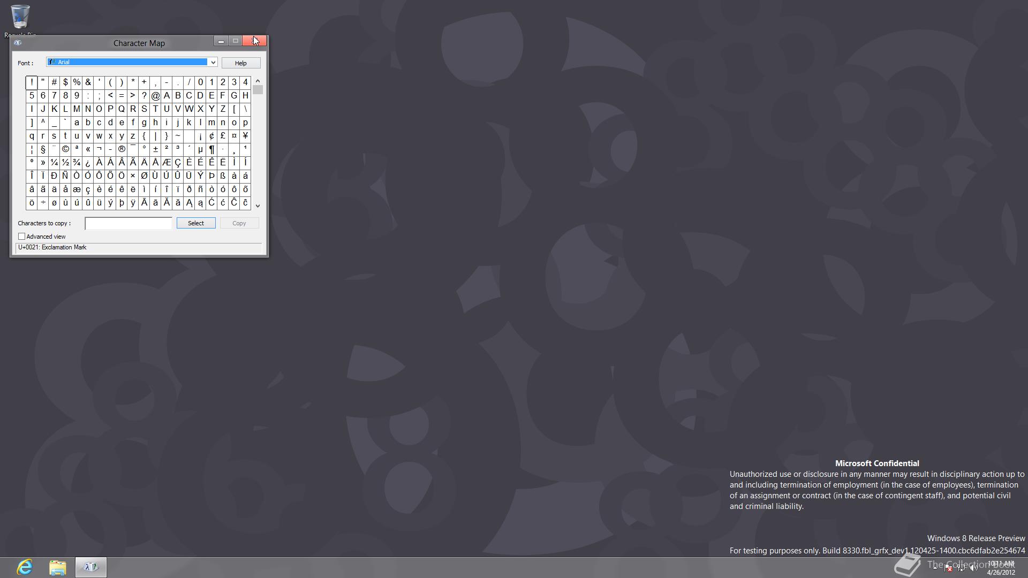The height and width of the screenshot is (578, 1028).
Task: Choose the three-quarters ¾ fraction cell
Action: (77, 163)
